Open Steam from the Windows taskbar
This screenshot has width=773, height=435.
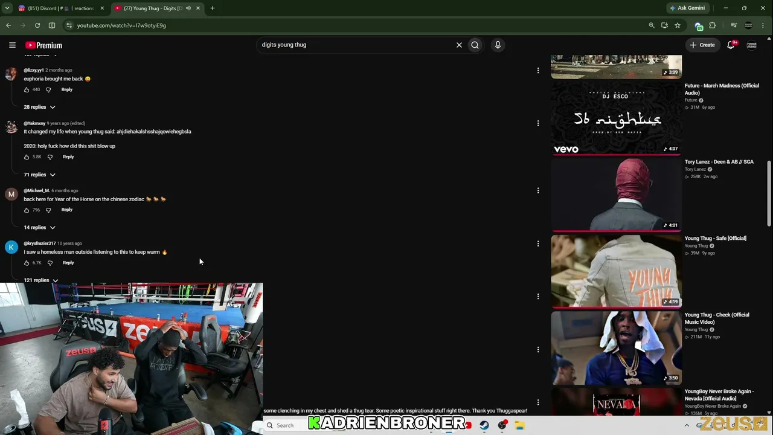pos(484,425)
